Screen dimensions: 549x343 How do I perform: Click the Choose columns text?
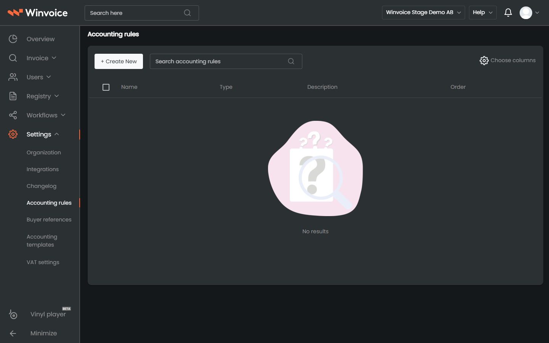point(513,60)
